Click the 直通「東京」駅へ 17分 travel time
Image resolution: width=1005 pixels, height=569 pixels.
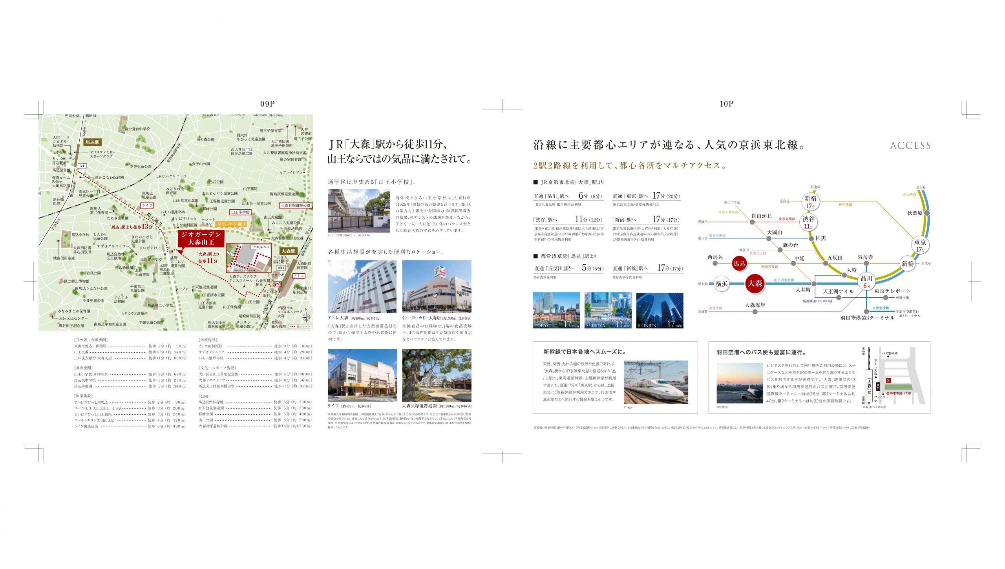[646, 196]
